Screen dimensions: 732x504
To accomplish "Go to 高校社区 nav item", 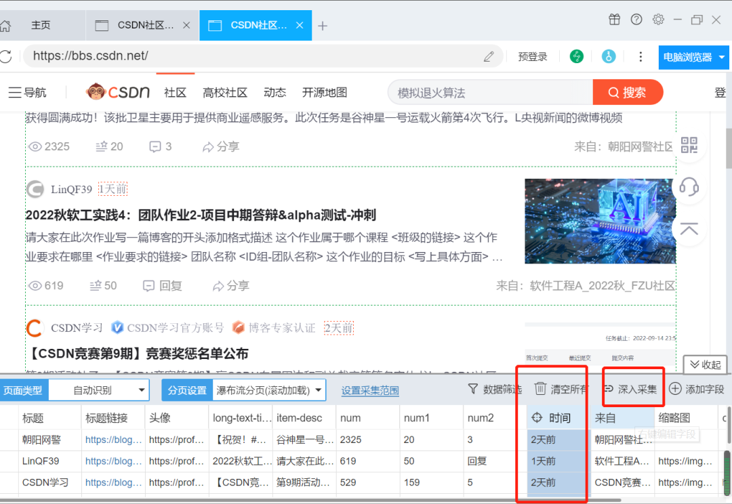I will [224, 92].
